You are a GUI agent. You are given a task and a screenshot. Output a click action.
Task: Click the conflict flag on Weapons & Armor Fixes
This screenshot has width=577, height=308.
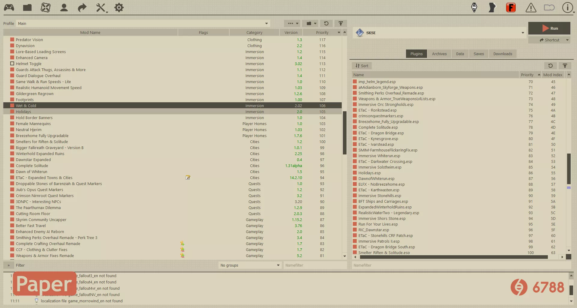coord(182,256)
